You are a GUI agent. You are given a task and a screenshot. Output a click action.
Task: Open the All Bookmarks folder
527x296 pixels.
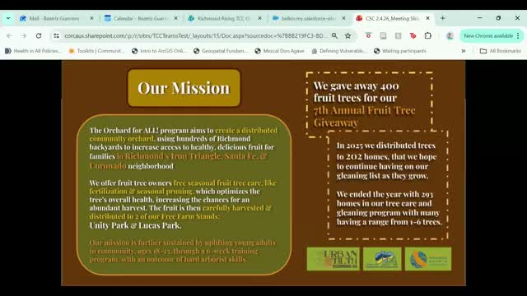[500, 51]
